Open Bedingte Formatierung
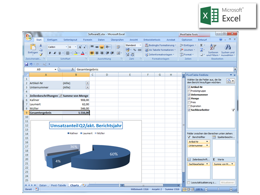260x195 pixels. pos(161,45)
